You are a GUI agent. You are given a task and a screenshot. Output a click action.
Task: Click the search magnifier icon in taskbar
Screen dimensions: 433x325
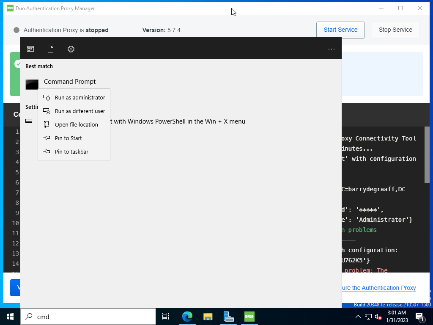click(29, 317)
